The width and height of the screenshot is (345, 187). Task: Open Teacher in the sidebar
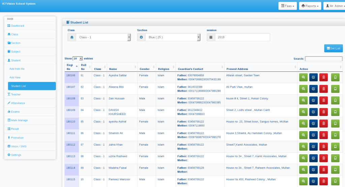tap(30, 94)
